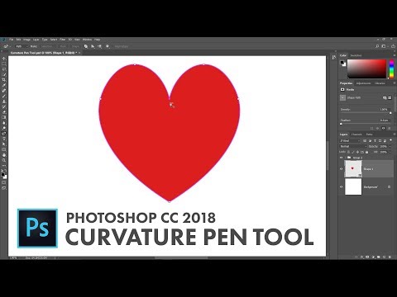Screen dimensions: 397x297
Task: Select the Horizontal Type tool
Action: point(4,139)
